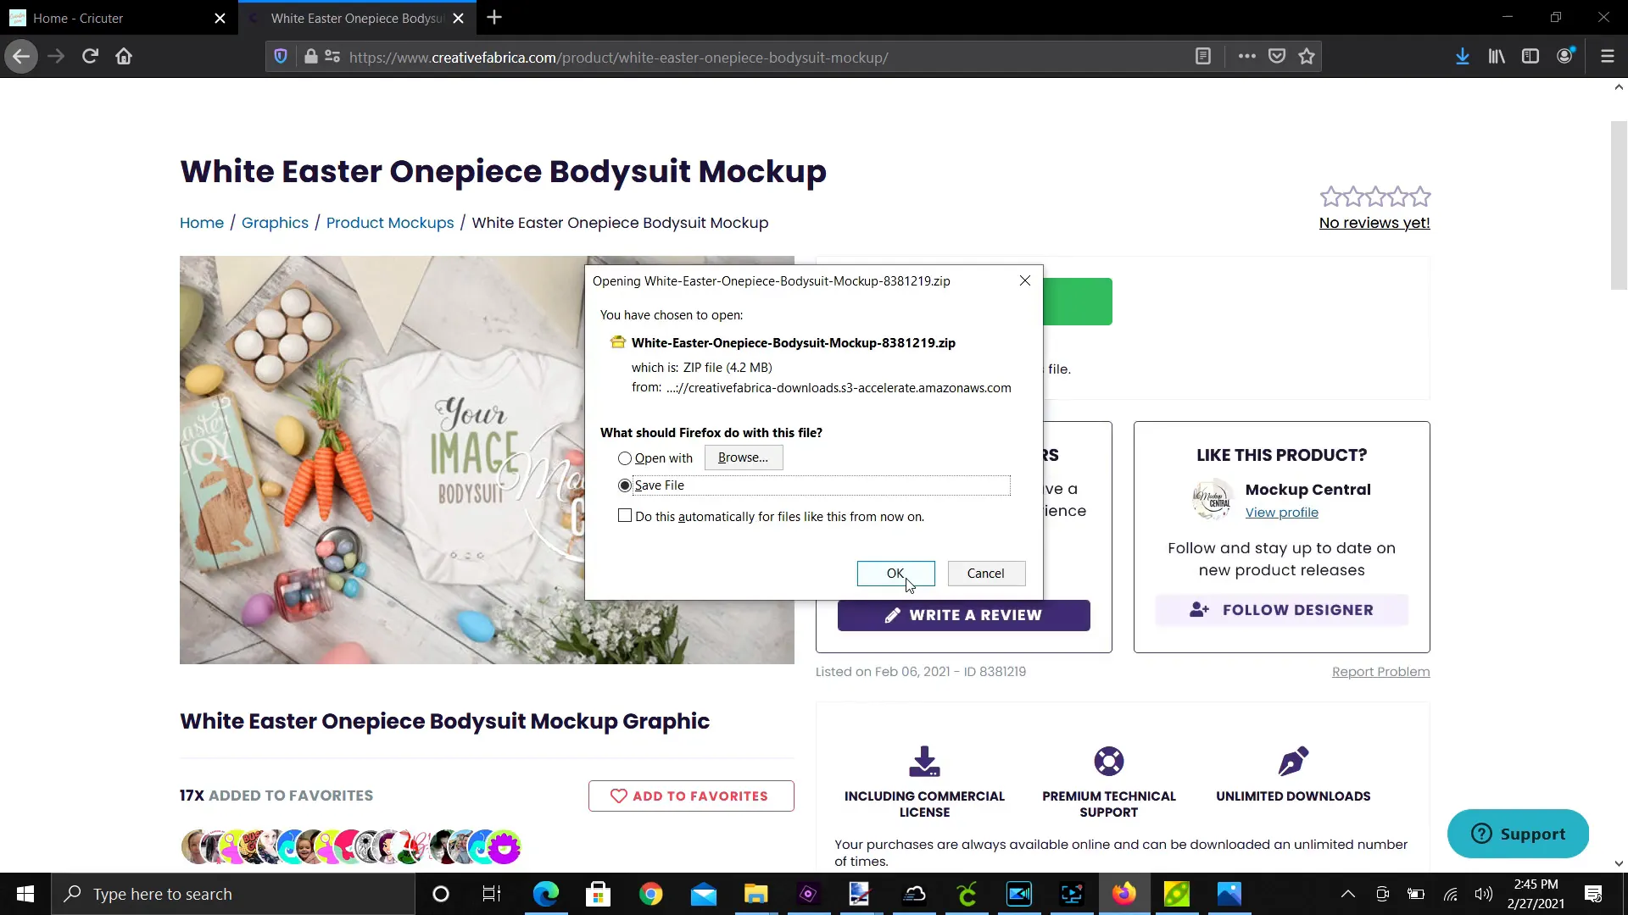1628x915 pixels.
Task: Confirm download by clicking OK
Action: [x=895, y=574]
